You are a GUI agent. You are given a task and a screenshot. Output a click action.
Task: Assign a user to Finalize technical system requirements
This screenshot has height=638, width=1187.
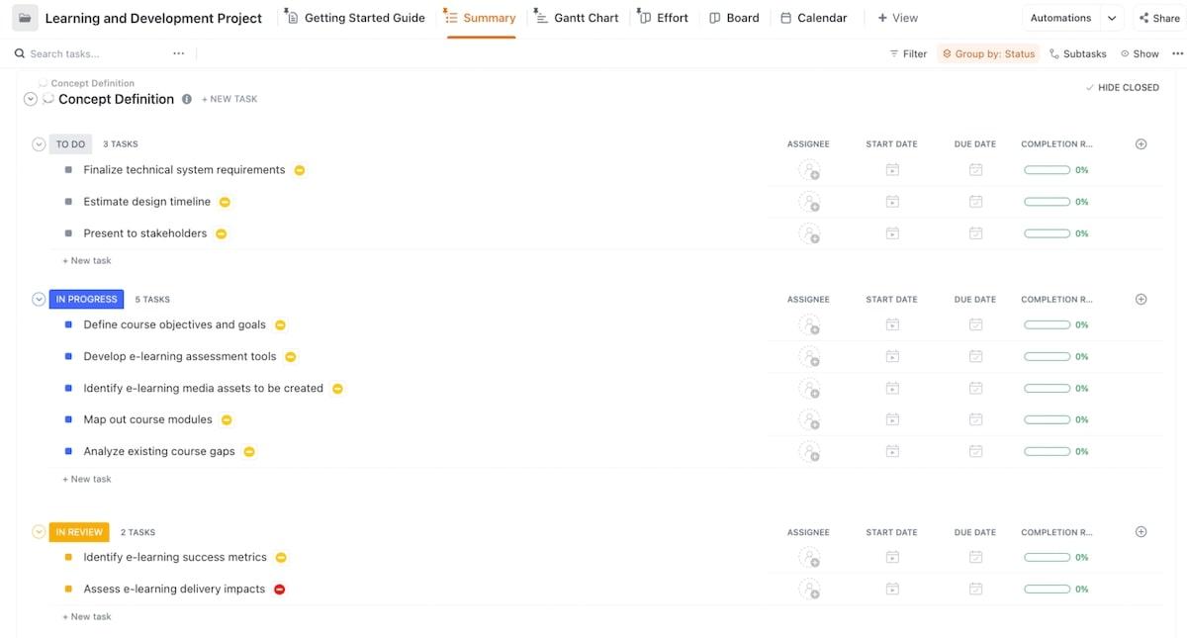[x=809, y=170]
